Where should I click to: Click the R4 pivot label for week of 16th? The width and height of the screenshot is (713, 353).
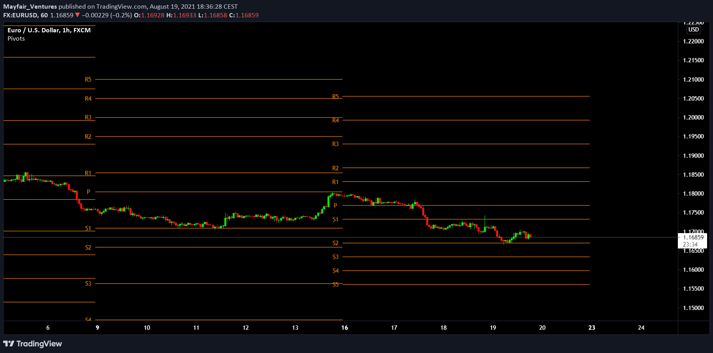(335, 120)
